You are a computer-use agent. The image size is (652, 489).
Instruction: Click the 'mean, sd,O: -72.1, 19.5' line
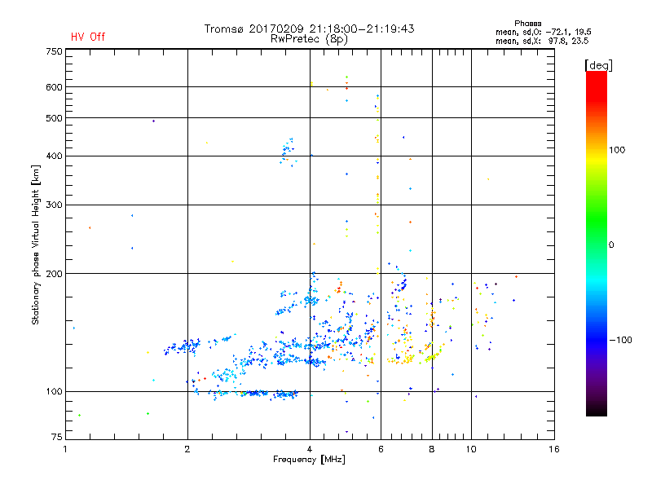pyautogui.click(x=543, y=32)
